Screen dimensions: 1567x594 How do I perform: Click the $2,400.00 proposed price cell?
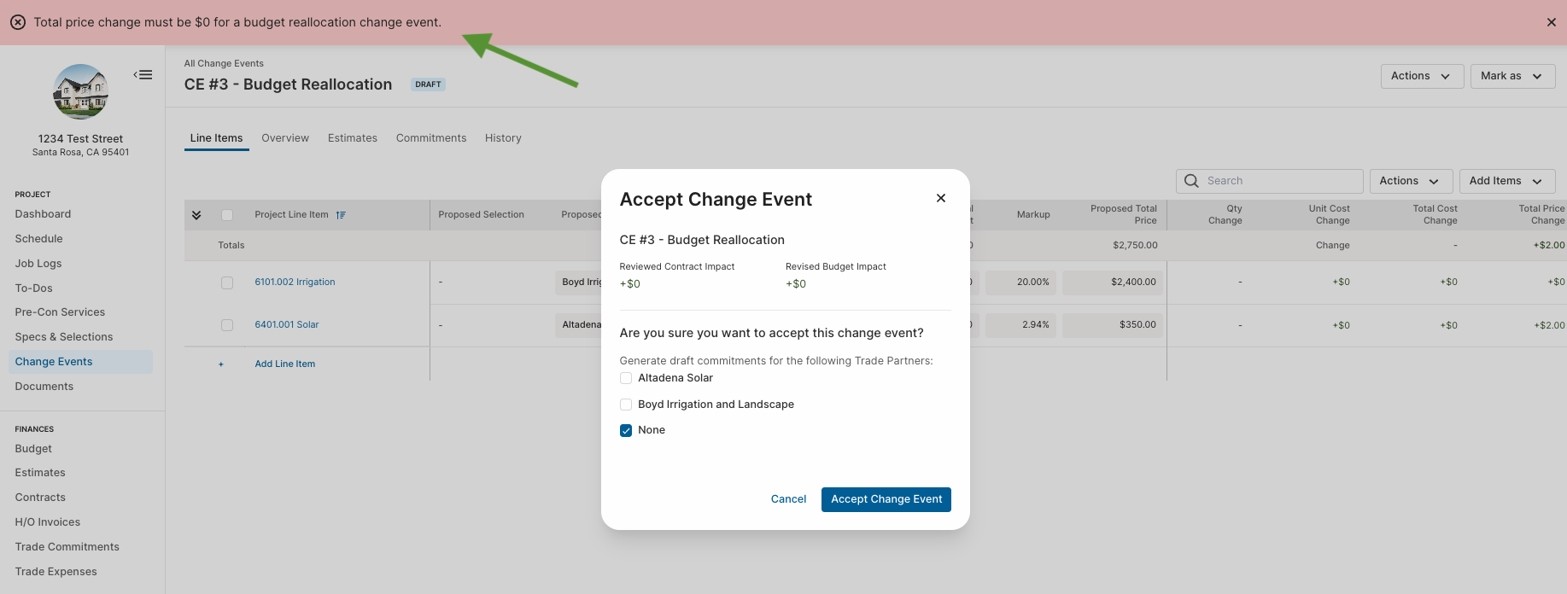click(x=1113, y=282)
